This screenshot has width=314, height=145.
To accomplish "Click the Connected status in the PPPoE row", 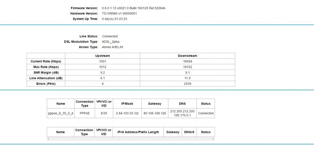I will pos(206,113).
